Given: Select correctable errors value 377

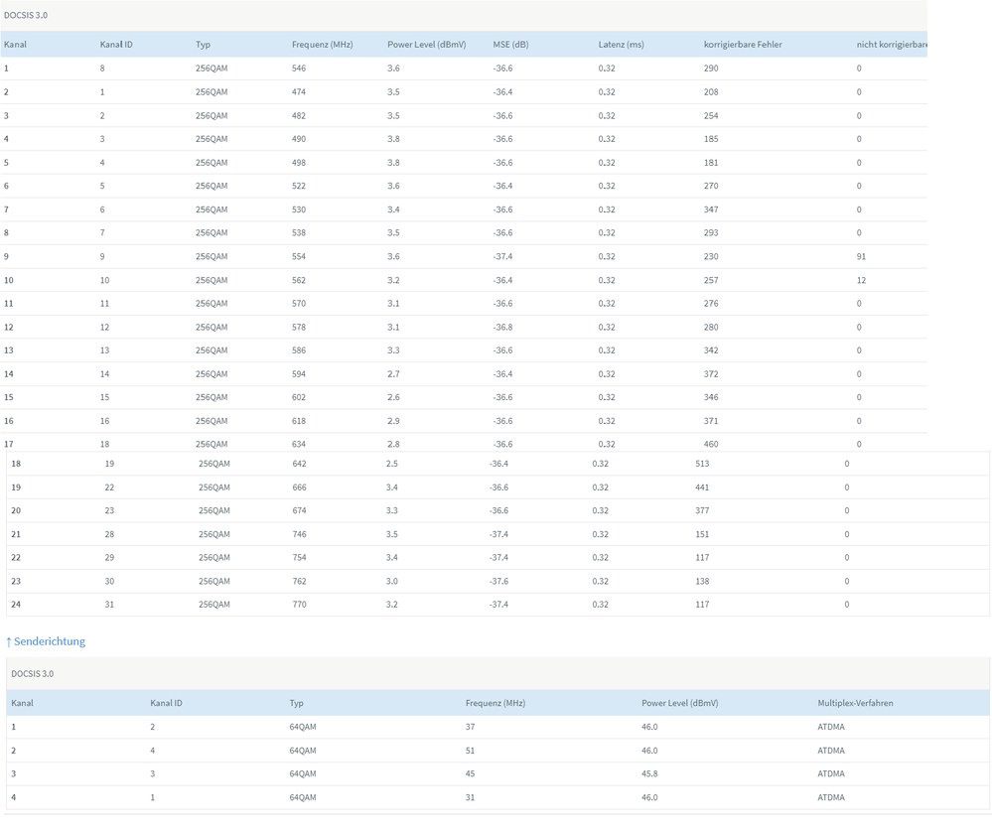Looking at the screenshot, I should tap(702, 510).
